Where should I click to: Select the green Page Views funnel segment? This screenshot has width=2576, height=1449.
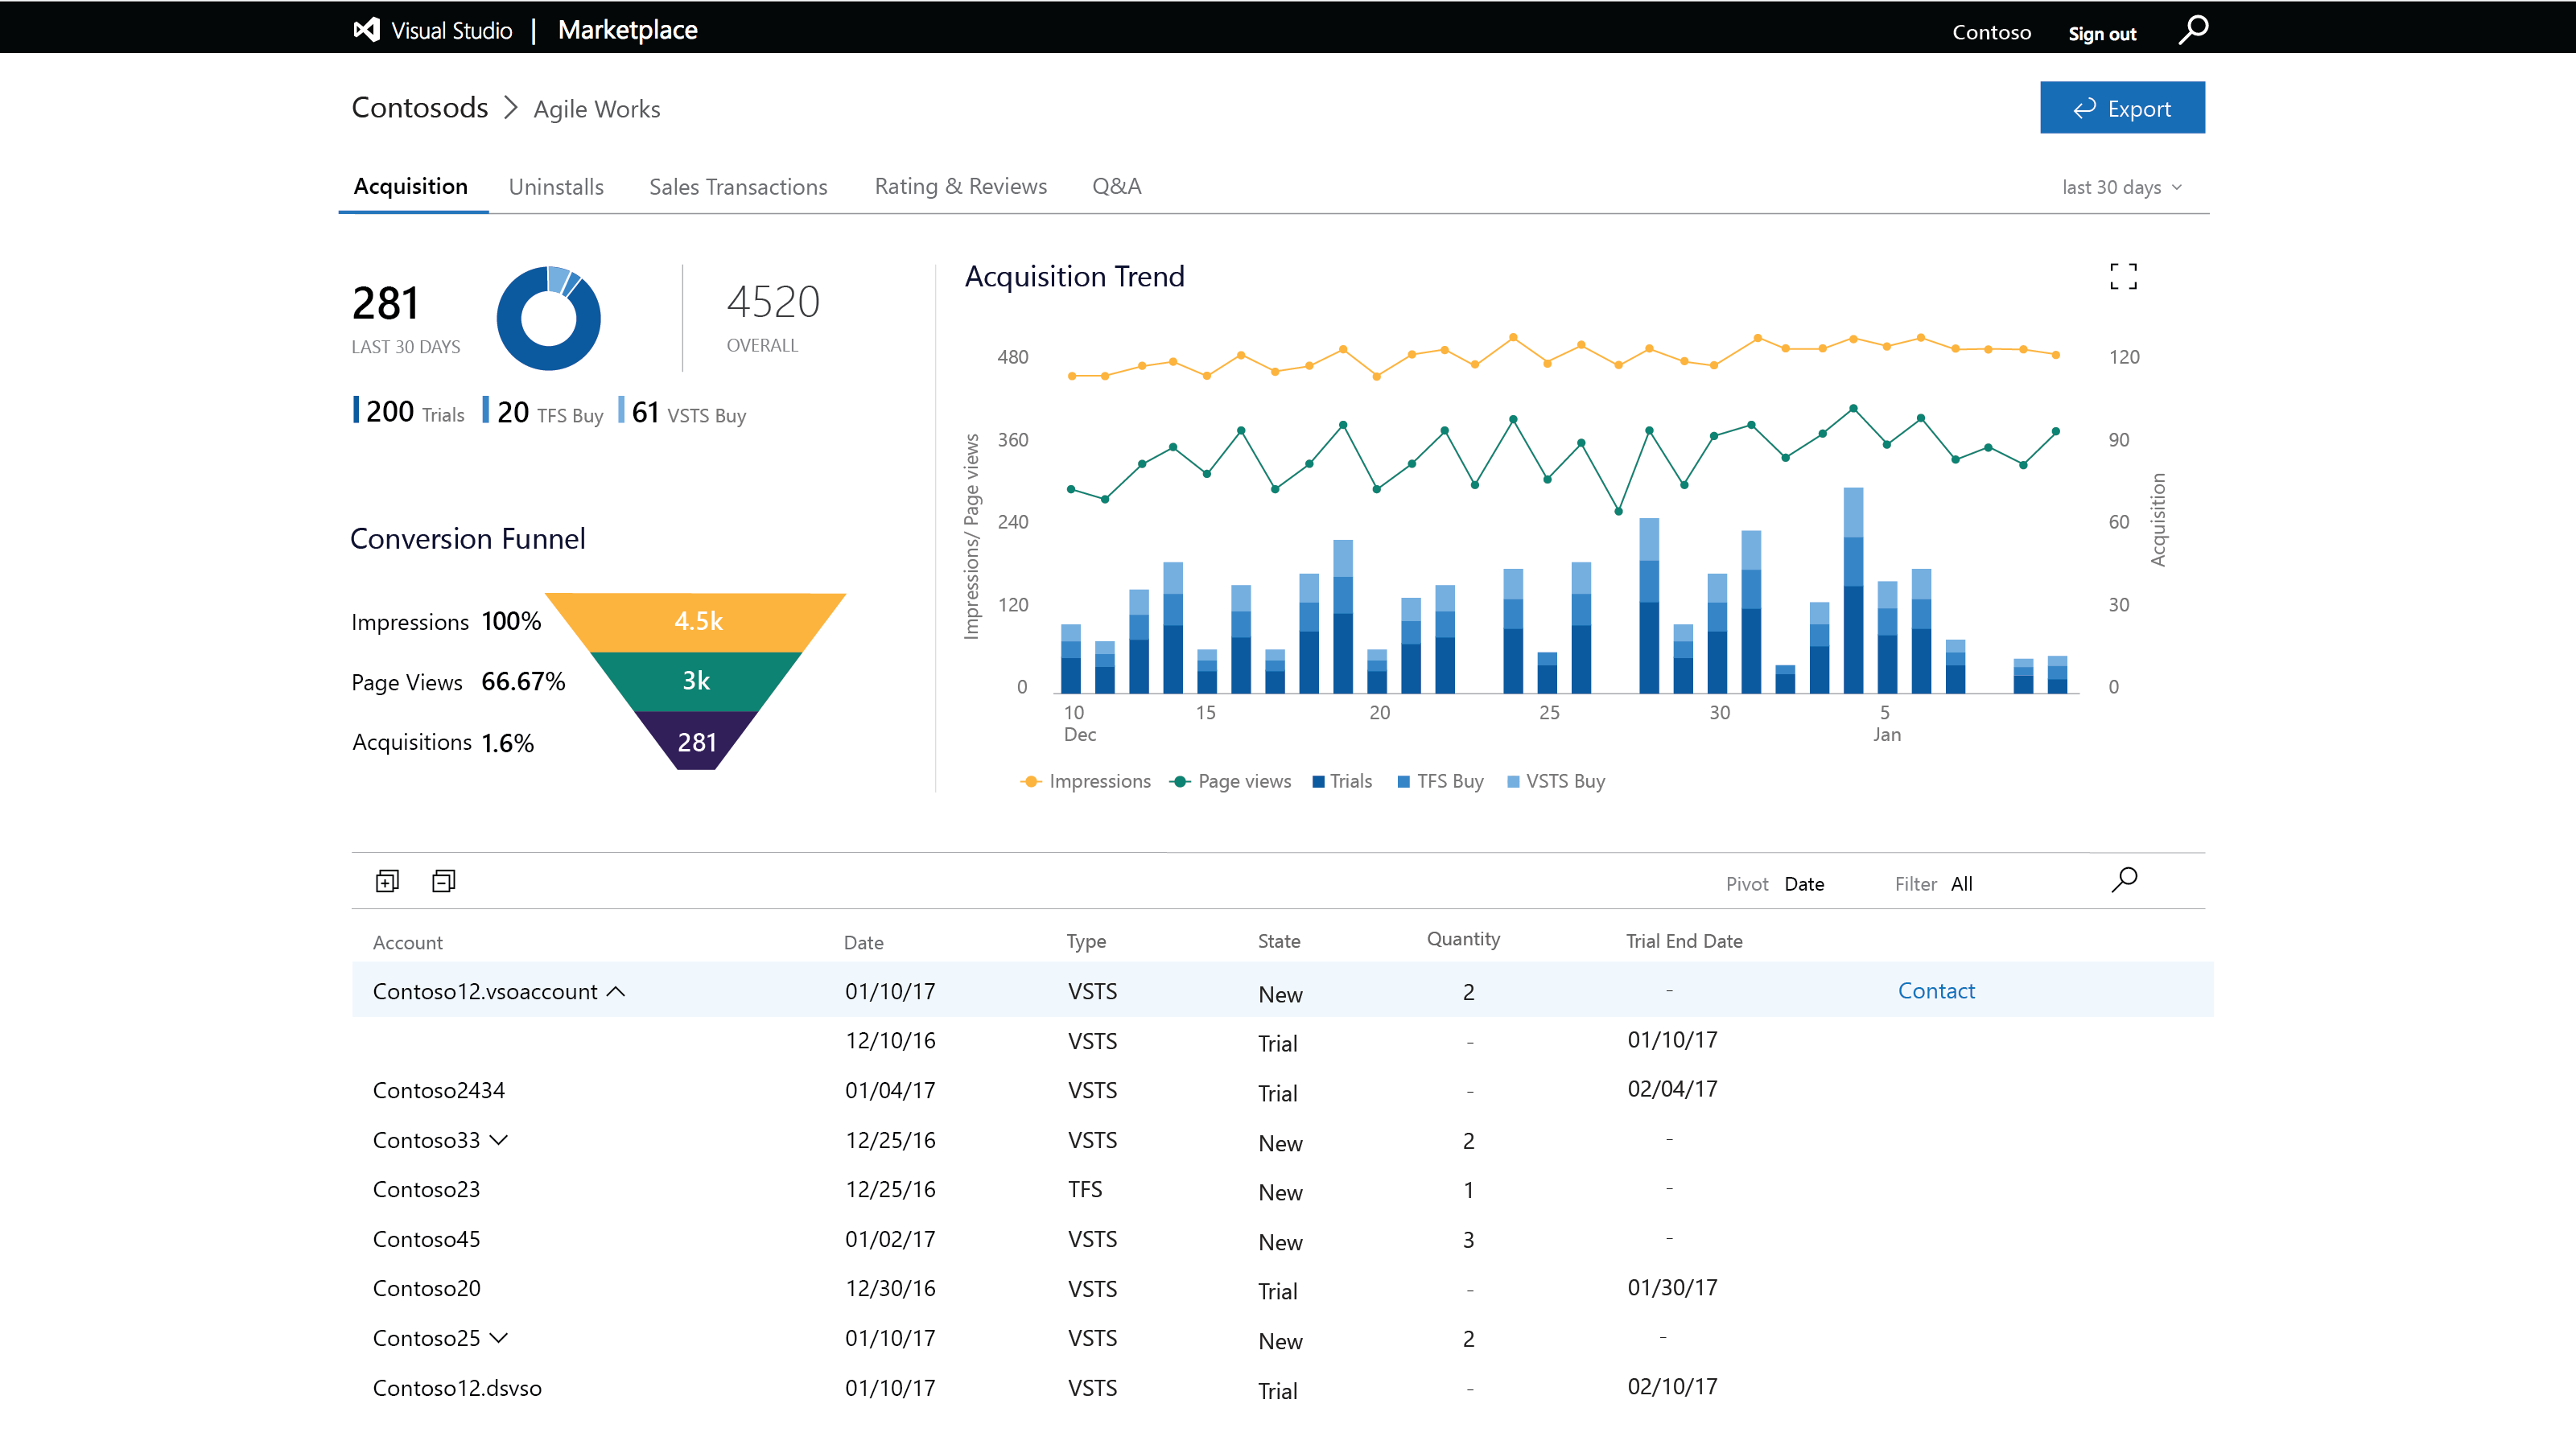click(697, 681)
